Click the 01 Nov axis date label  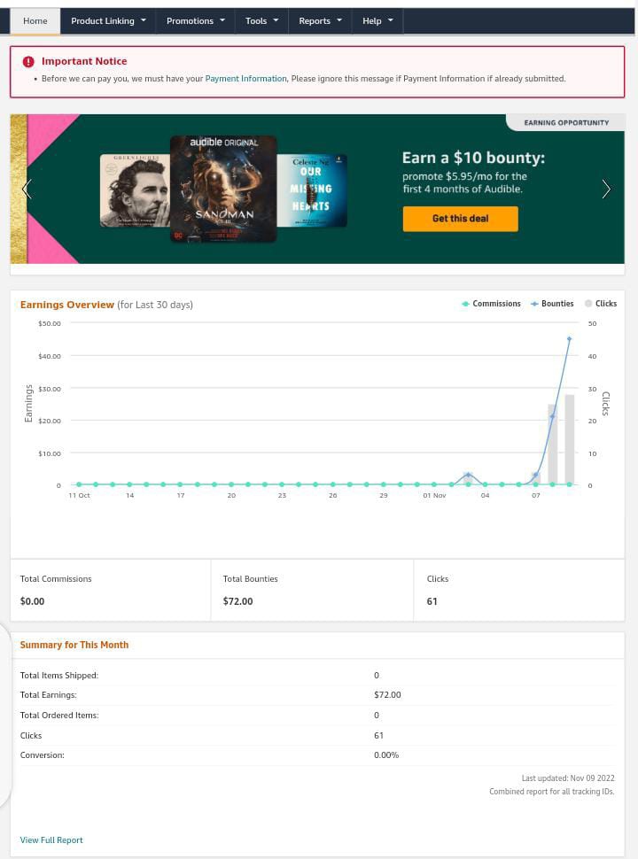point(434,495)
